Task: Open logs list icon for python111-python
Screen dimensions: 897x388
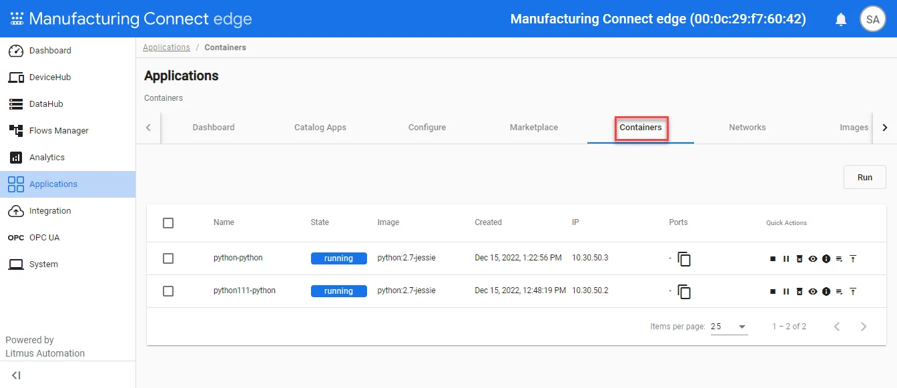Action: (840, 291)
